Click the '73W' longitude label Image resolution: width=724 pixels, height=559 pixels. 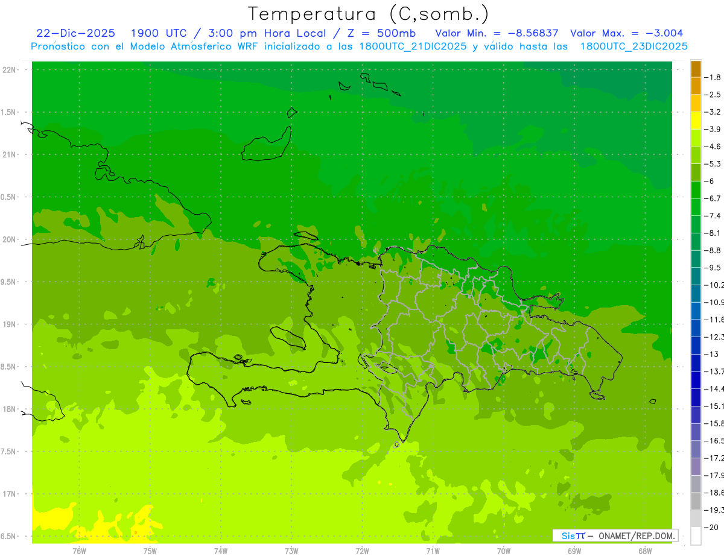pyautogui.click(x=291, y=551)
